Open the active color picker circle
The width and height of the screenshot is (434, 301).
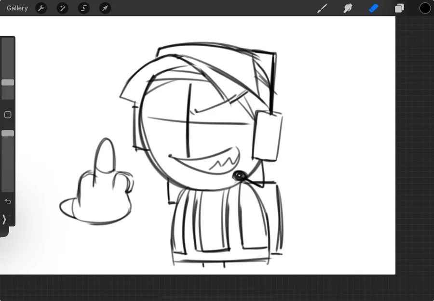425,8
